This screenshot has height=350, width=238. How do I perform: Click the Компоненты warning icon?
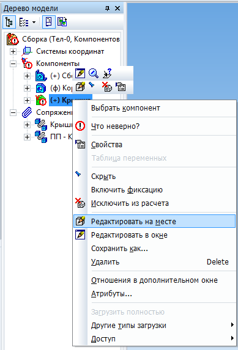coord(27,64)
